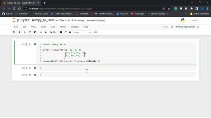The image size is (211, 118).
Task: Click the [44, 54, 65, 77] row text
Action: (75, 53)
